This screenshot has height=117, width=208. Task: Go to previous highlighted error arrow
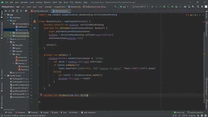pyautogui.click(x=200, y=15)
